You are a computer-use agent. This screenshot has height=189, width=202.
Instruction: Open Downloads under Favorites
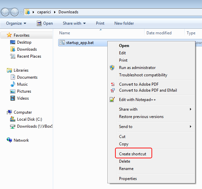click(27, 49)
